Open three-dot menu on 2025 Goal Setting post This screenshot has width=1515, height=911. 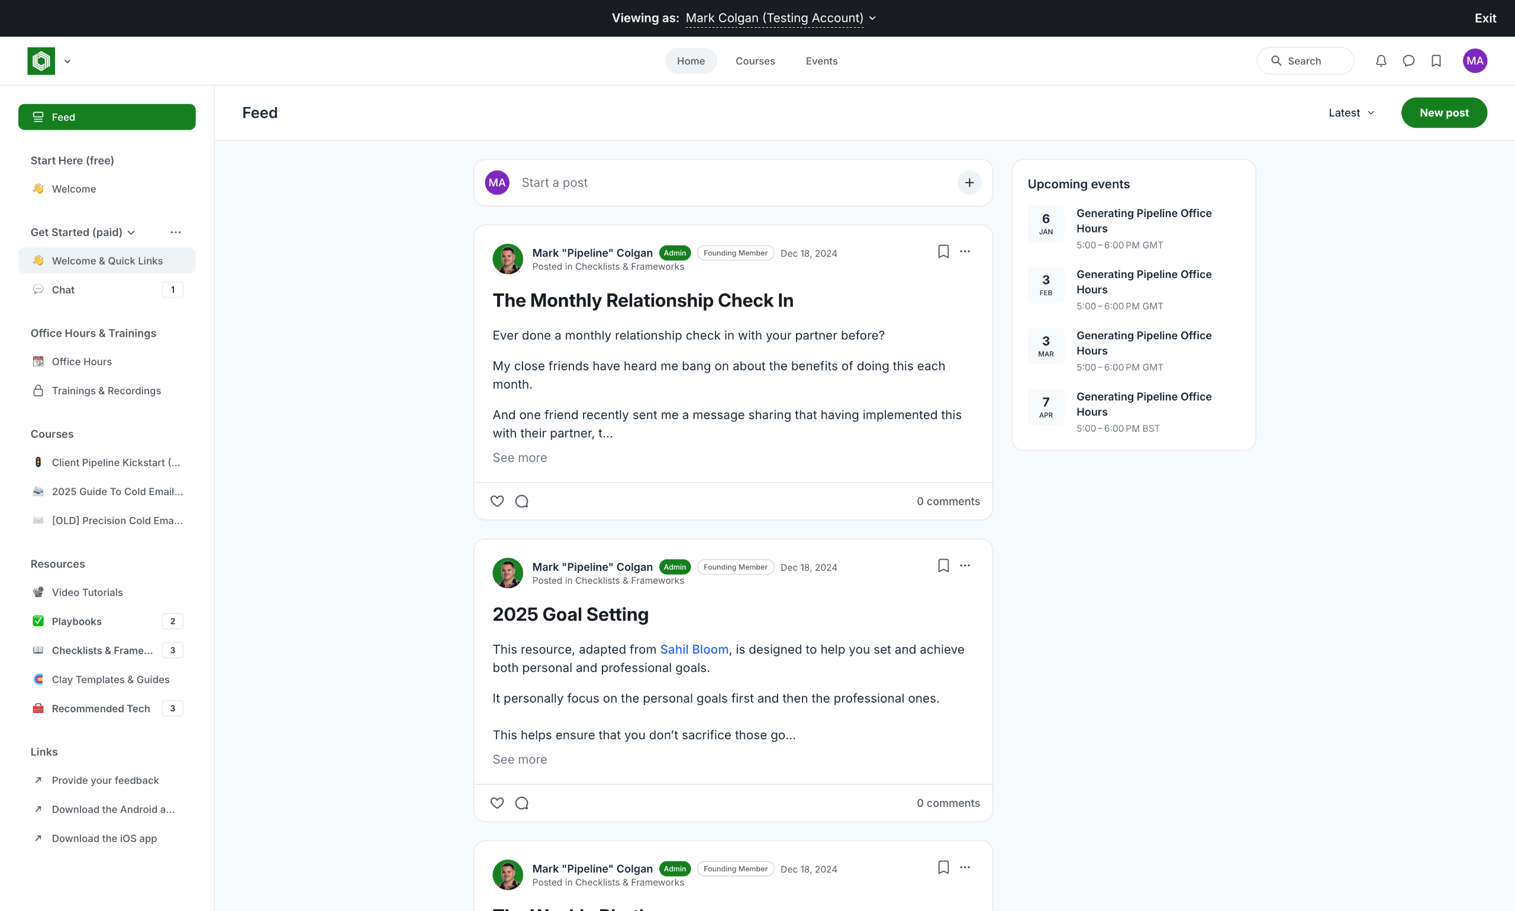(965, 566)
